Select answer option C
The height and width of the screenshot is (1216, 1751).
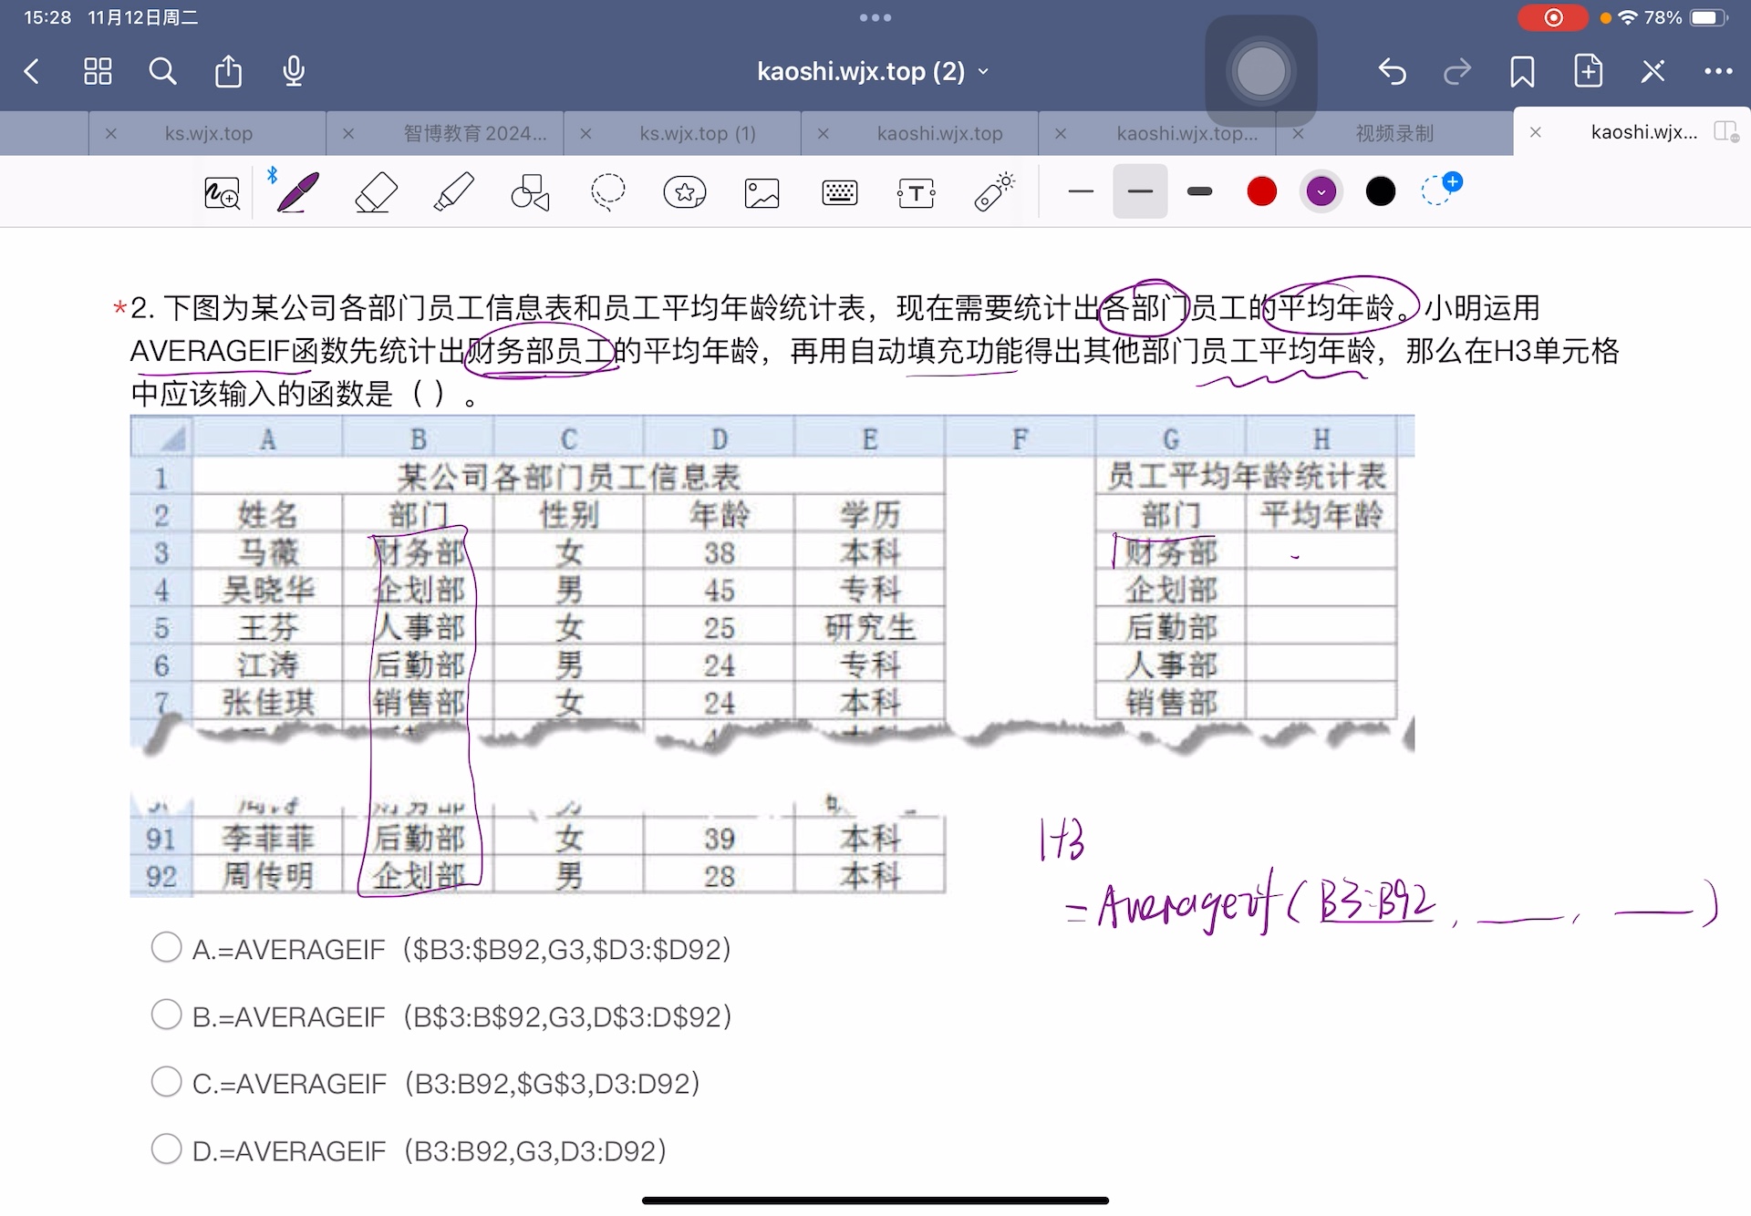[166, 1082]
